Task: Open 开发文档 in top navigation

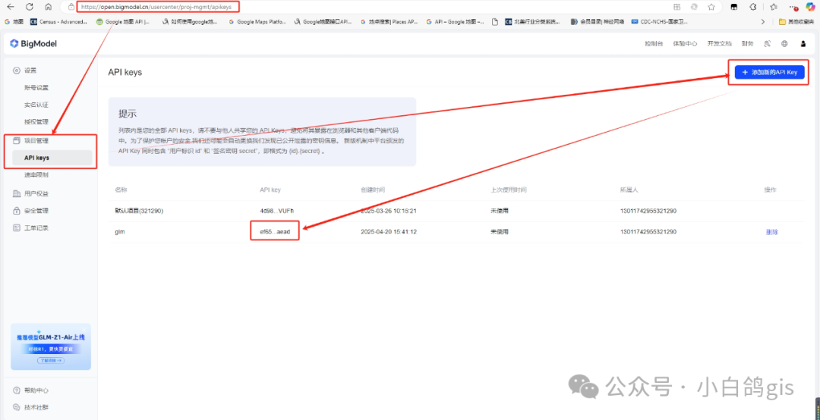Action: (720, 44)
